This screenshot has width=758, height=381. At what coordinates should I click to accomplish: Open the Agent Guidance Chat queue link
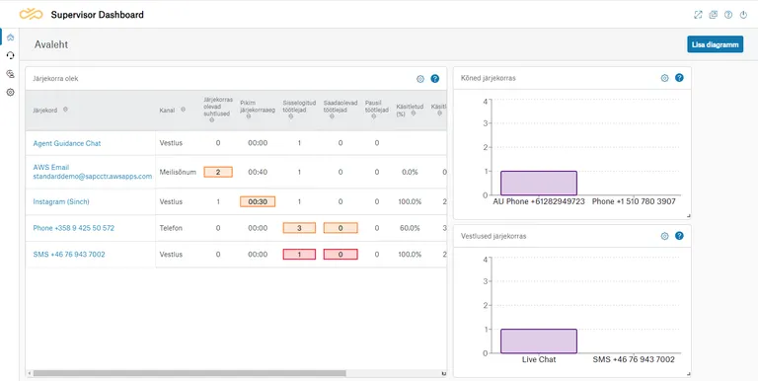click(67, 143)
